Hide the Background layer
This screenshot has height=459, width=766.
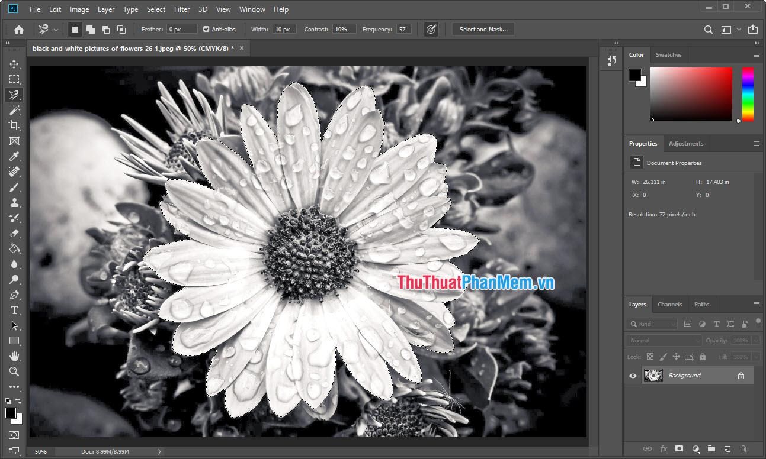tap(633, 375)
